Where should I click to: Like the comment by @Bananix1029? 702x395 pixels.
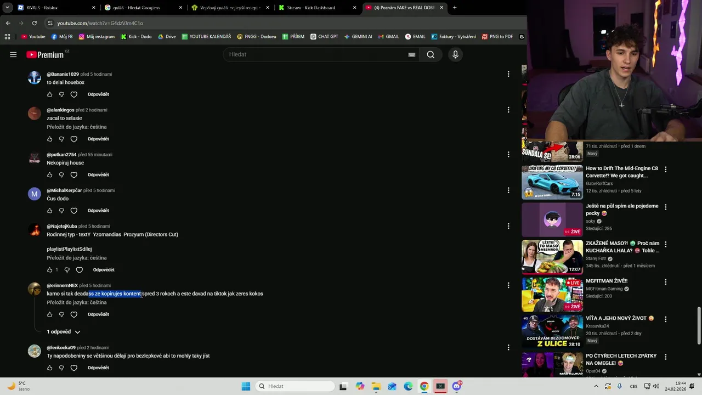click(x=49, y=94)
